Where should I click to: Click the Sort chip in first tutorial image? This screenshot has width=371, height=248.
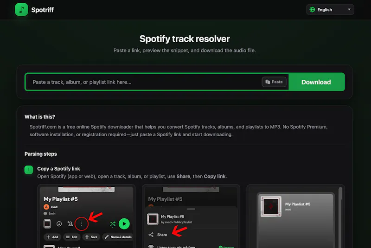click(91, 237)
